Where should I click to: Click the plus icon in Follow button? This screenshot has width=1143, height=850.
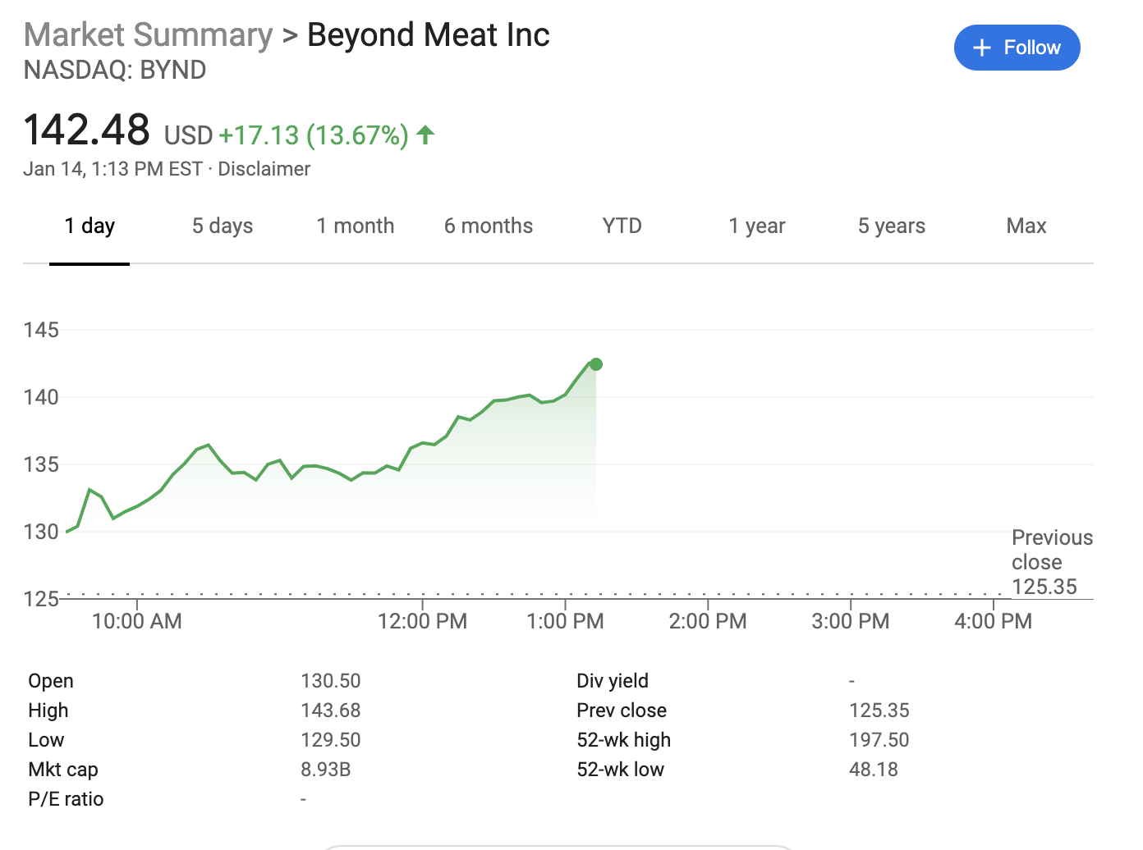click(982, 48)
